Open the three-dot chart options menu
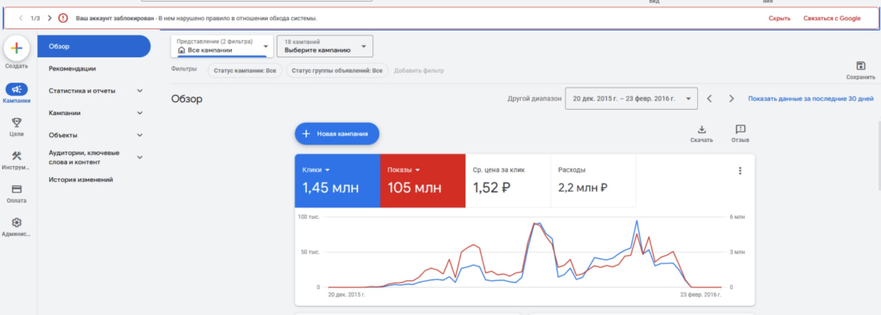 coord(740,171)
